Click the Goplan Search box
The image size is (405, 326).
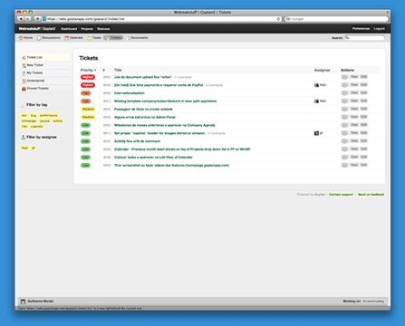point(364,38)
